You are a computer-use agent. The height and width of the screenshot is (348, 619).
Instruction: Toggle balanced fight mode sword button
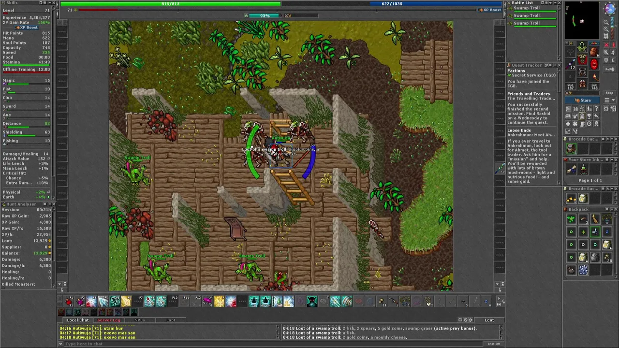(x=606, y=52)
